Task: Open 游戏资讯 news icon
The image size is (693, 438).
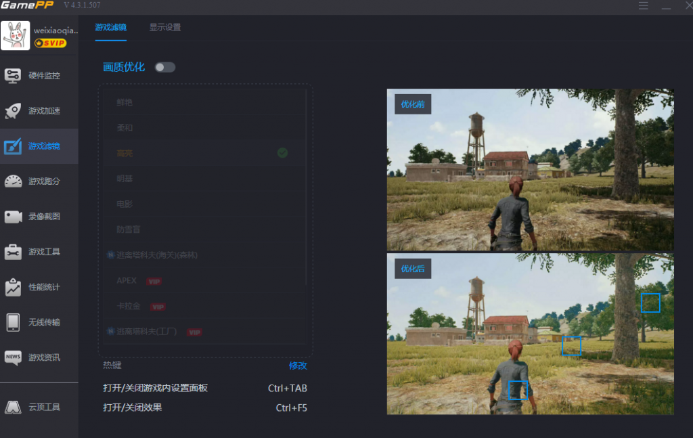Action: (x=13, y=357)
